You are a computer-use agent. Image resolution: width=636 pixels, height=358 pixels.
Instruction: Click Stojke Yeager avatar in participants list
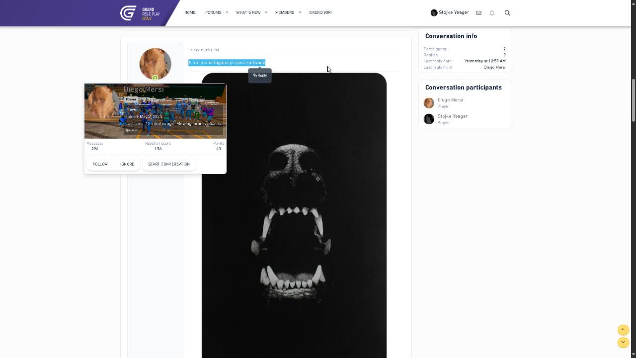(429, 119)
